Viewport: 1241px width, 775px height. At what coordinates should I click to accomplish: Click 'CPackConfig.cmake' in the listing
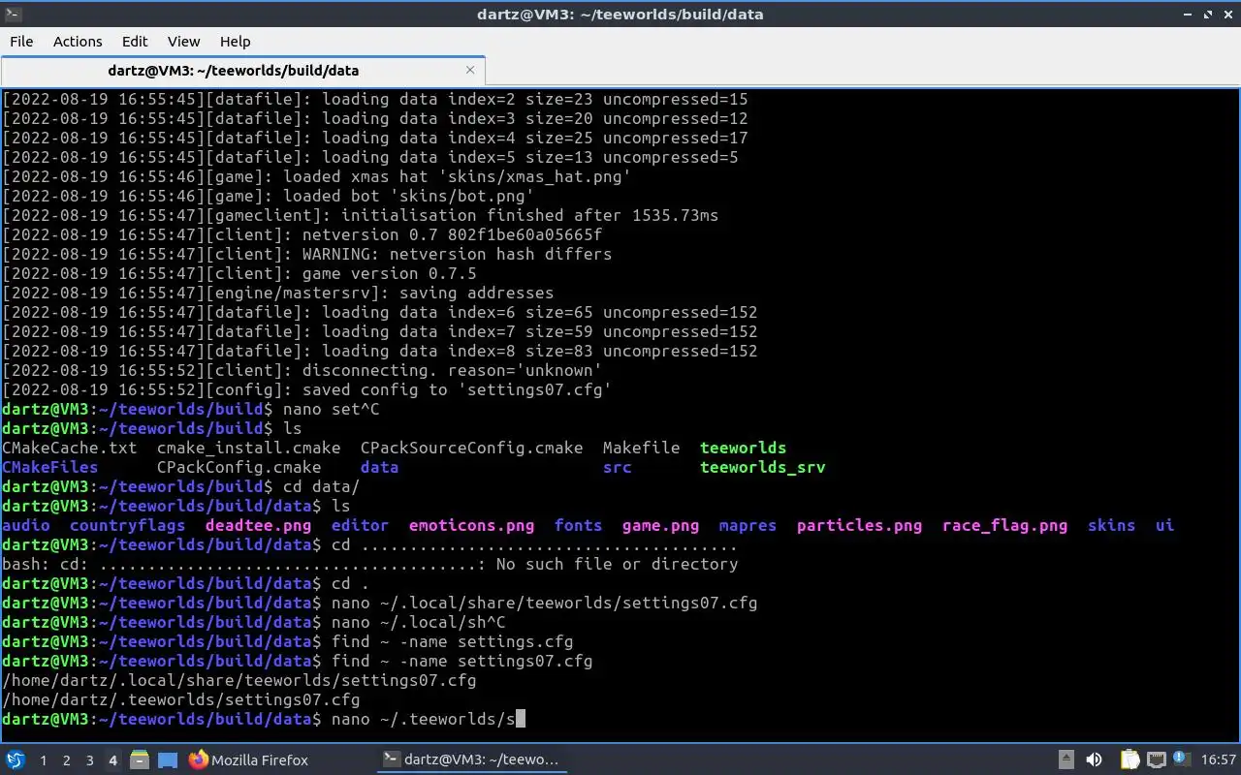[239, 467]
